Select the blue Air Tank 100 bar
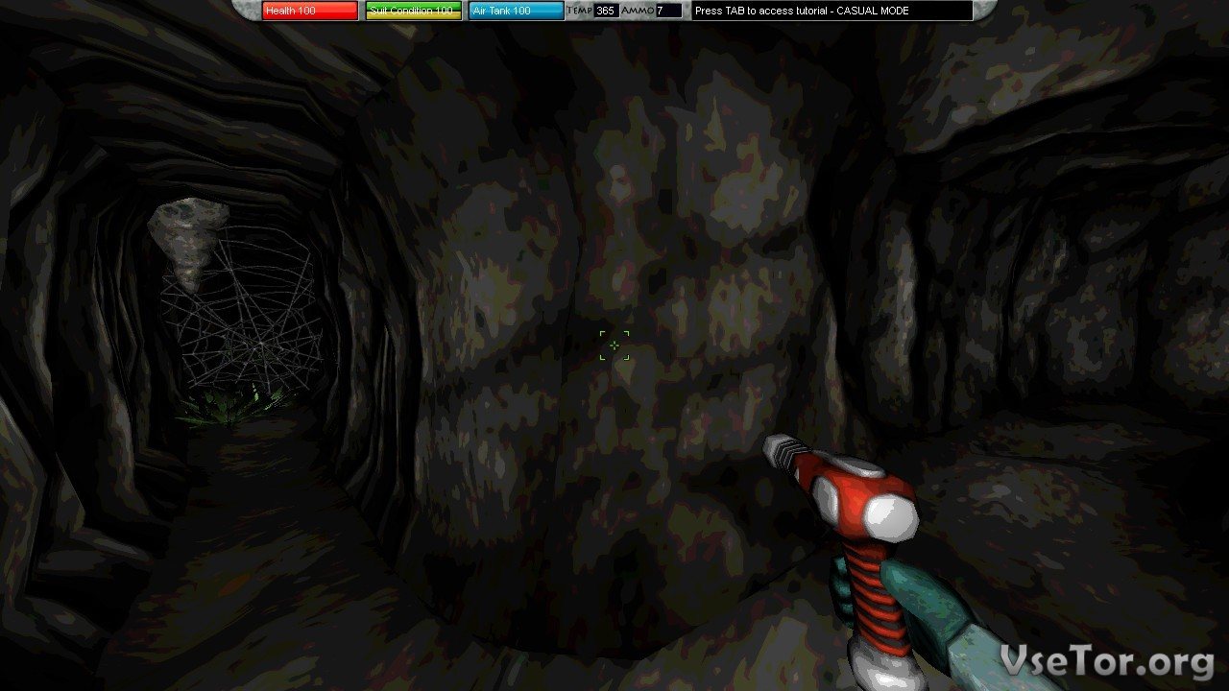The image size is (1229, 691). 517,11
